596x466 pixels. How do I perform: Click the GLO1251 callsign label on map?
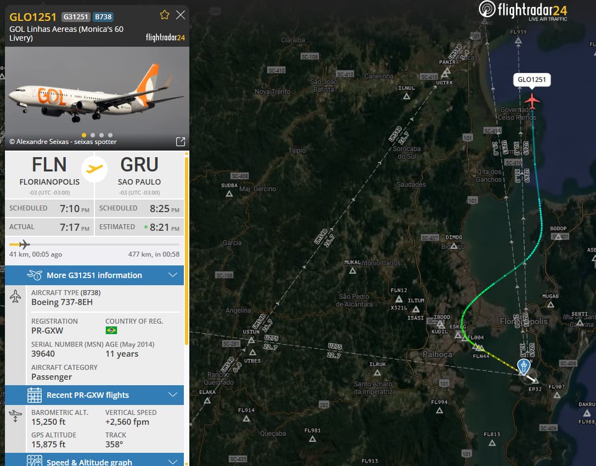pyautogui.click(x=532, y=80)
